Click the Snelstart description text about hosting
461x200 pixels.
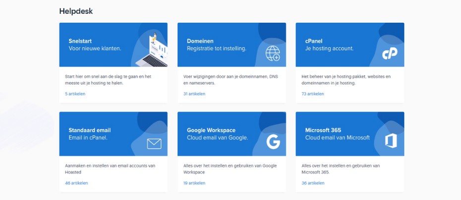[108, 80]
